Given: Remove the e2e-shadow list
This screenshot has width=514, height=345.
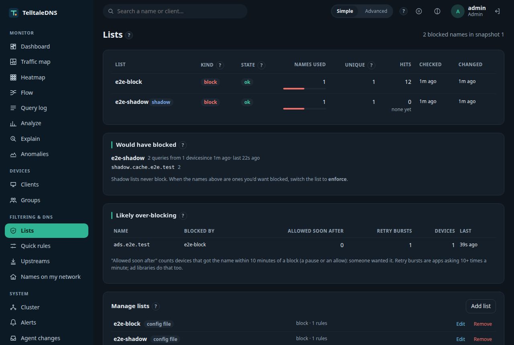Looking at the screenshot, I should coord(483,339).
